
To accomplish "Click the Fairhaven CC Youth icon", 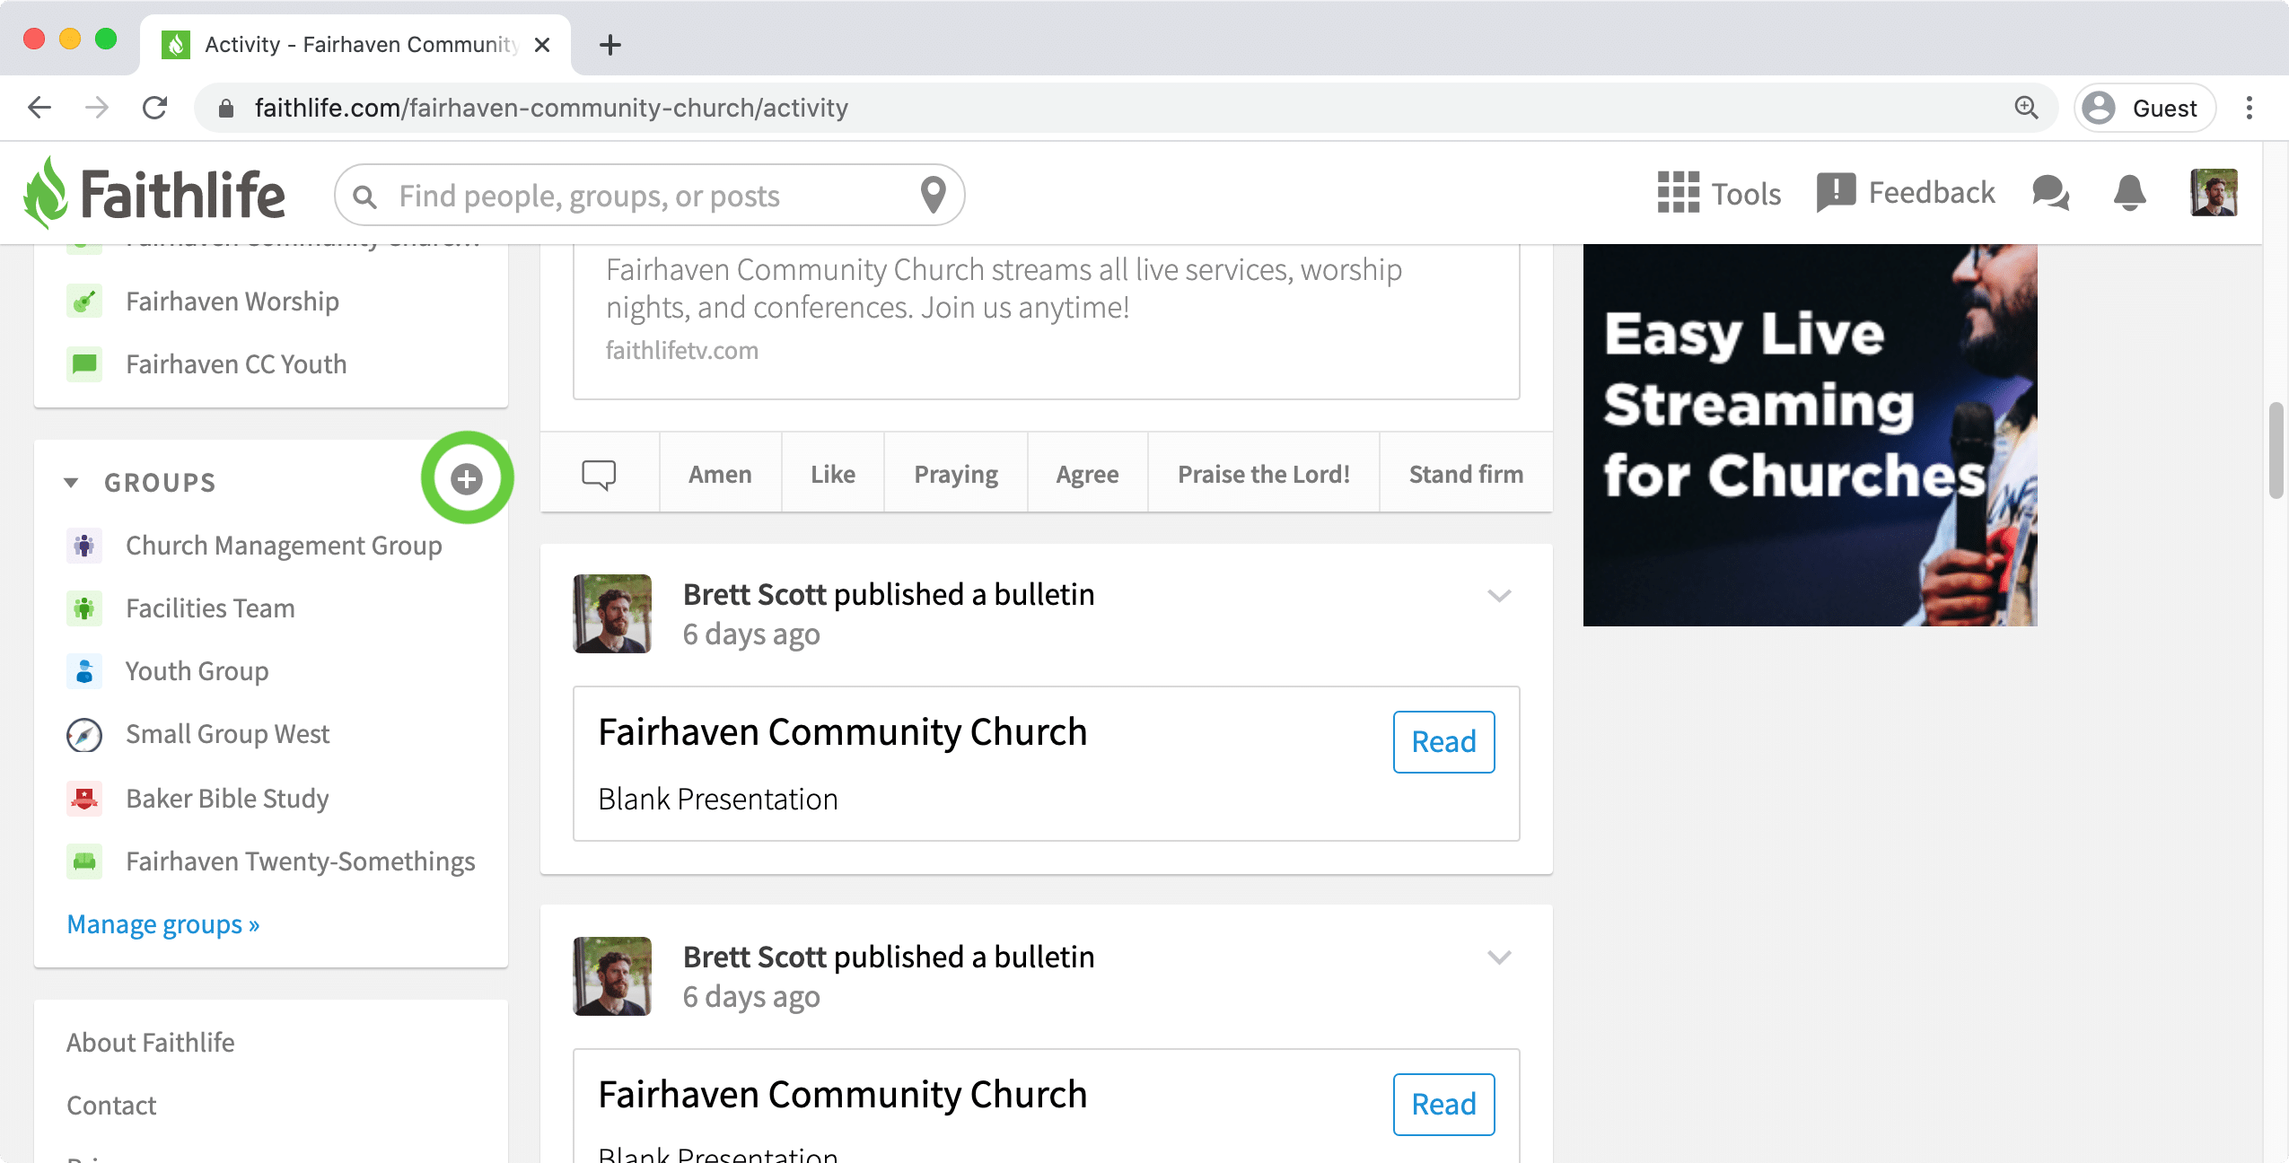I will (84, 364).
